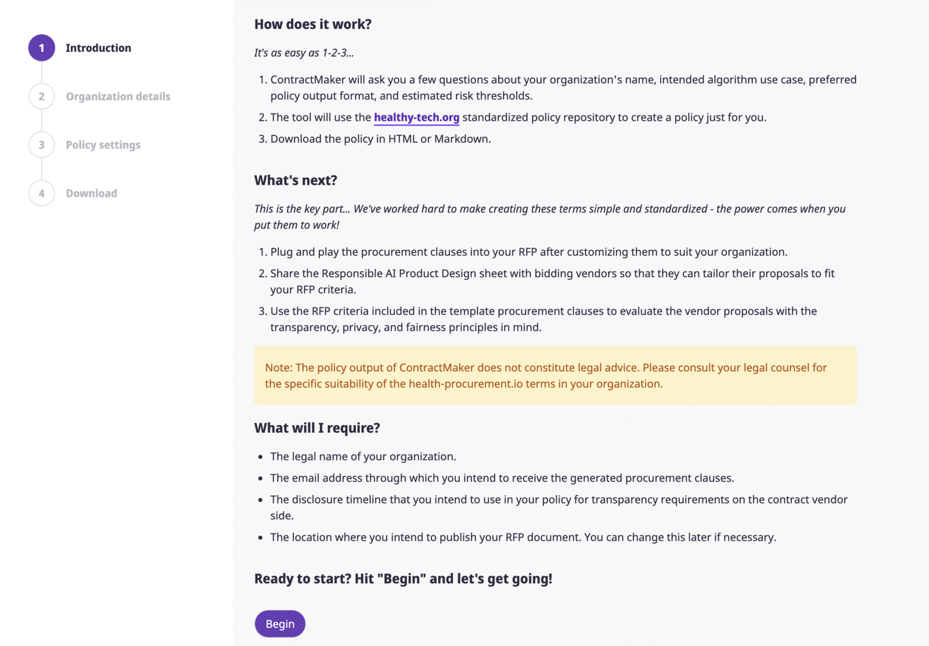
Task: Open the healthy-tech.org link
Action: point(416,117)
